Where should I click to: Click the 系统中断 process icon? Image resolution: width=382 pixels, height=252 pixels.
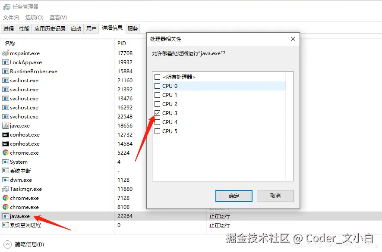pos(6,171)
